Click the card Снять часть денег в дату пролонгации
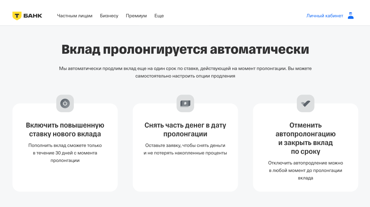370x207 pixels. point(185,147)
